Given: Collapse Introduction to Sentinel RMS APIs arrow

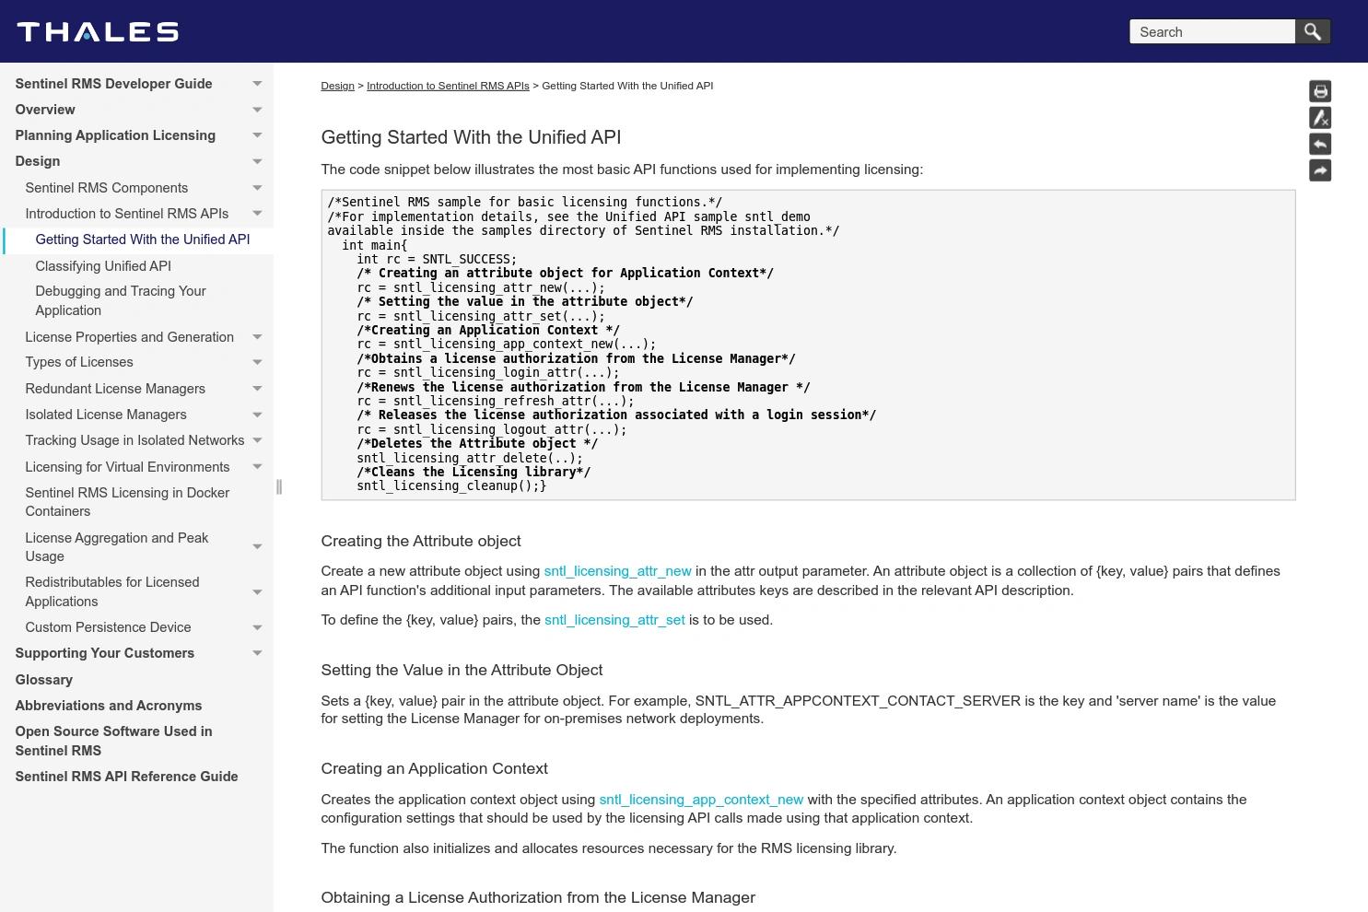Looking at the screenshot, I should point(257,214).
